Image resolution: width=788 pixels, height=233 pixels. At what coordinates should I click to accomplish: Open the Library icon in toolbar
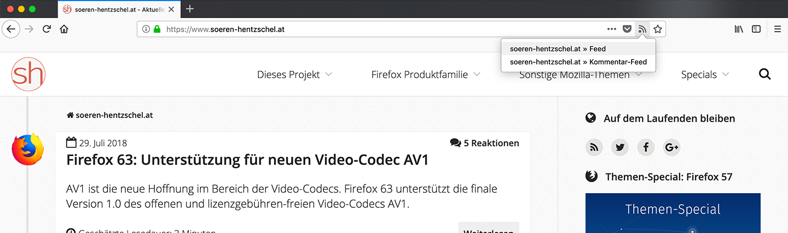coord(739,29)
